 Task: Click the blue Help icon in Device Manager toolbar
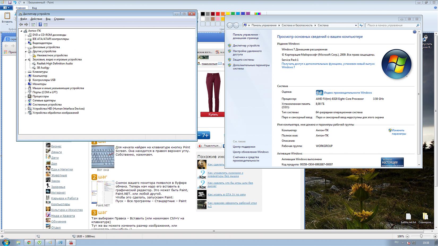coord(40,25)
